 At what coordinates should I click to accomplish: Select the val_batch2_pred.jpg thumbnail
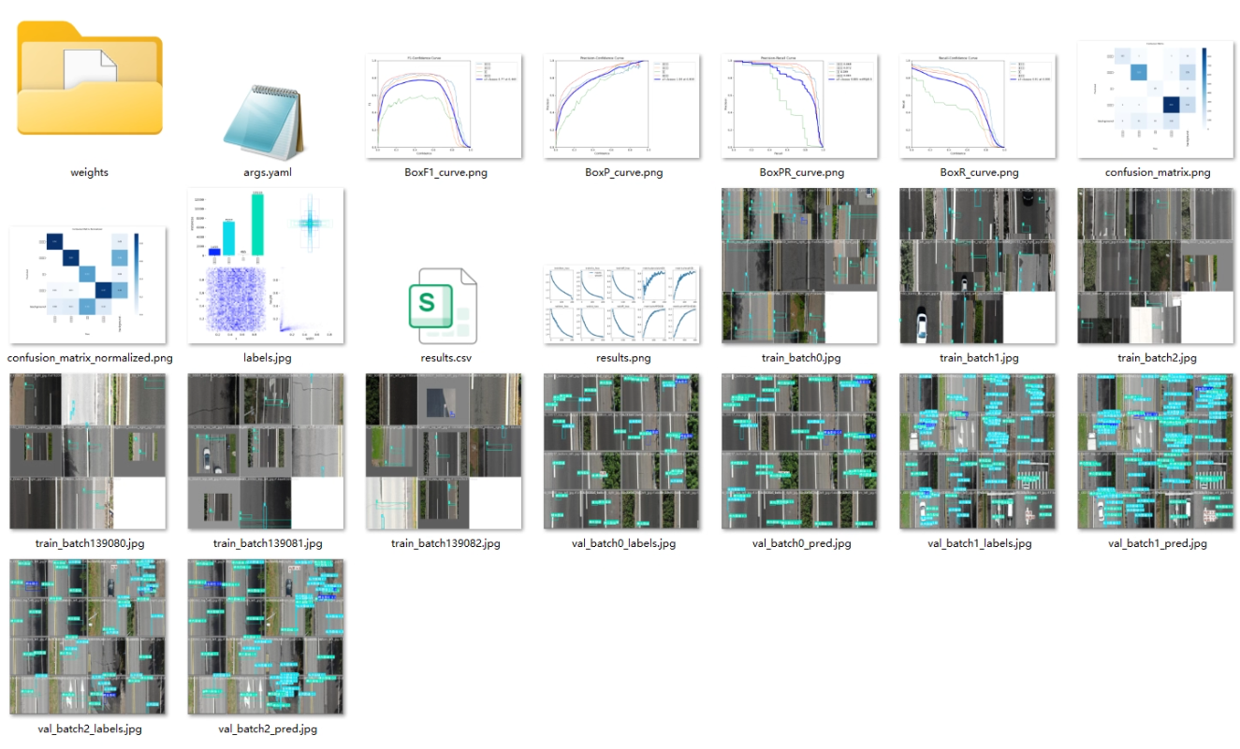267,637
